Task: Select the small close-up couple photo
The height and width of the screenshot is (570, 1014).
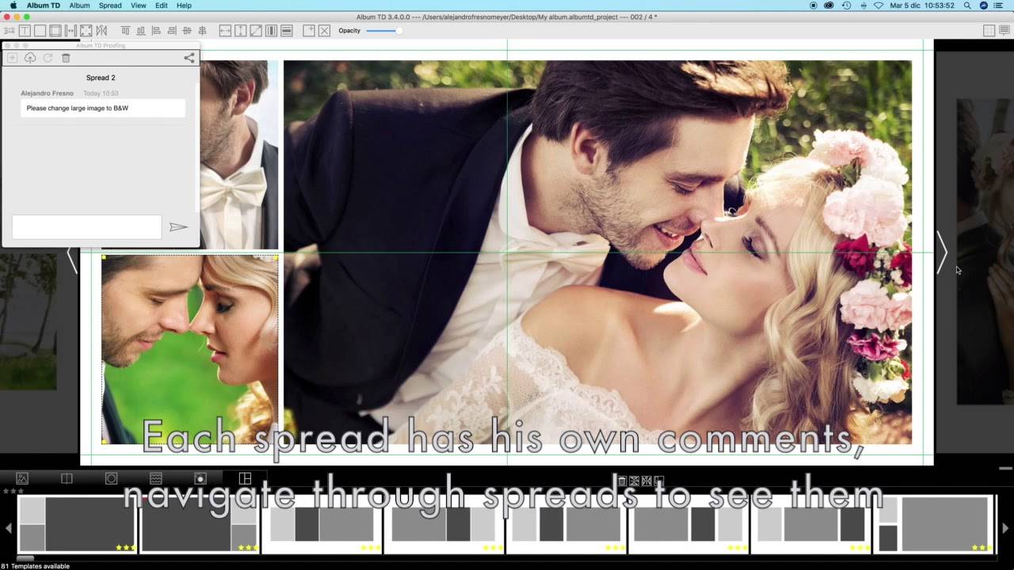Action: tap(190, 349)
